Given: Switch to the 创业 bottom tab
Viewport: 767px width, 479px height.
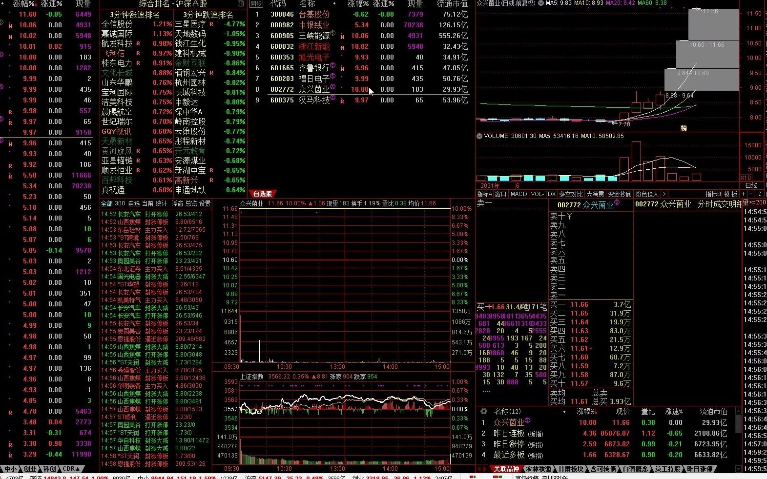Looking at the screenshot, I should click(30, 469).
